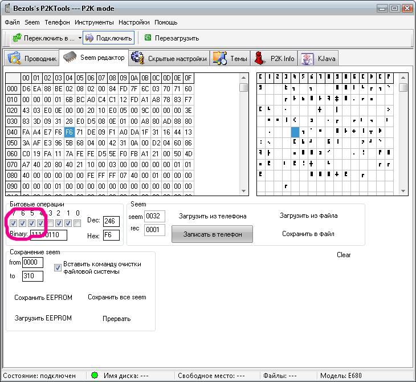The height and width of the screenshot is (382, 416).
Task: Click the Hex value field
Action: tap(111, 235)
